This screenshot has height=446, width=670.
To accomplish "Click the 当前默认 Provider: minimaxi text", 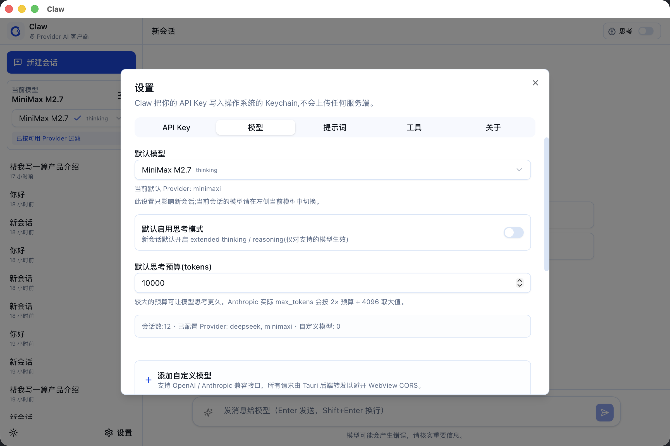I will [178, 189].
